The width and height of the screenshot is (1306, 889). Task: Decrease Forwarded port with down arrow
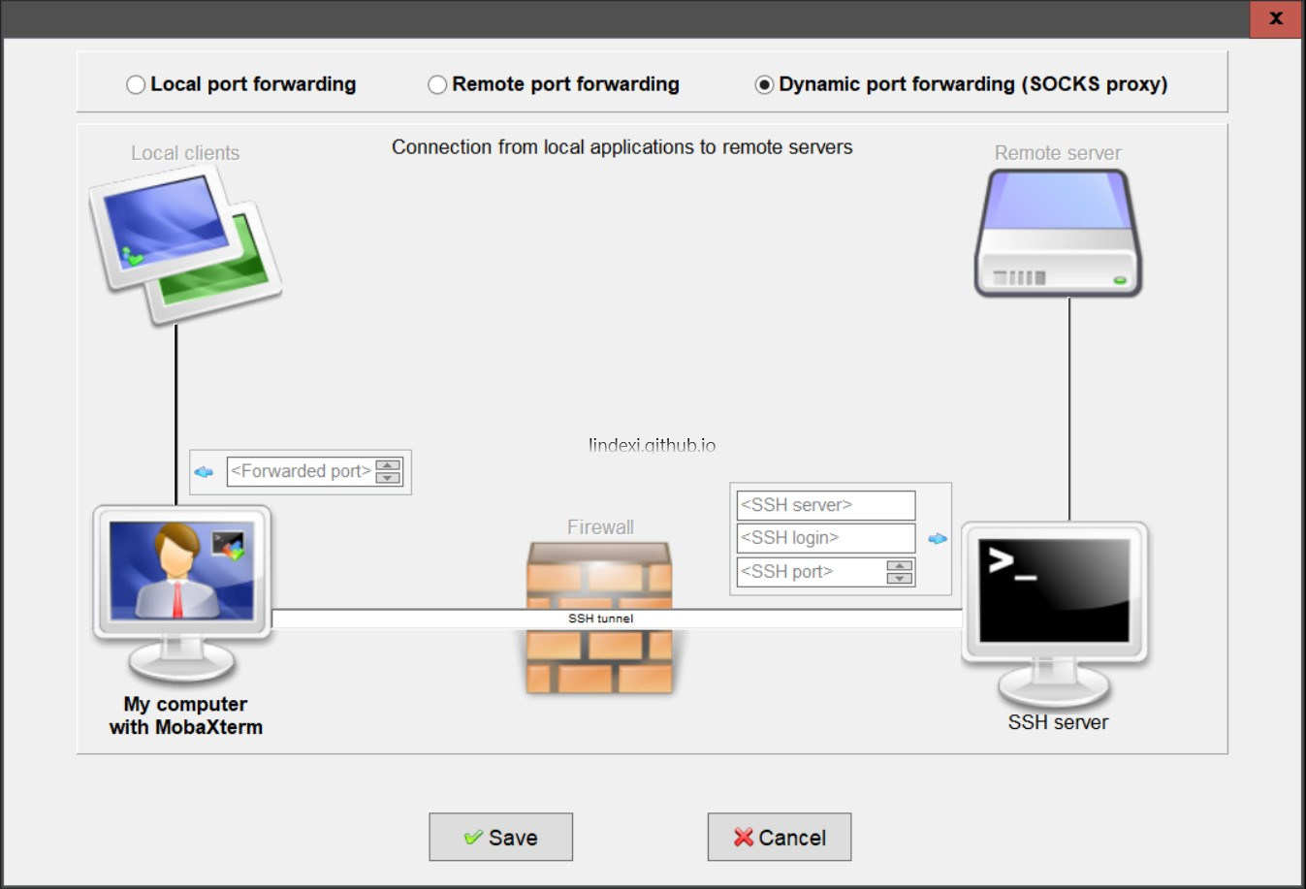point(388,478)
